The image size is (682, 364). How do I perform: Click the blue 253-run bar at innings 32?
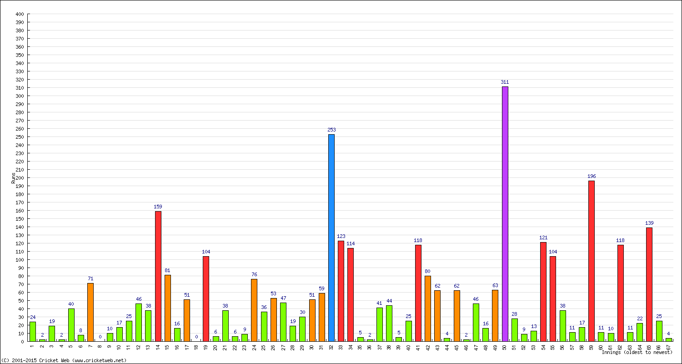click(331, 238)
